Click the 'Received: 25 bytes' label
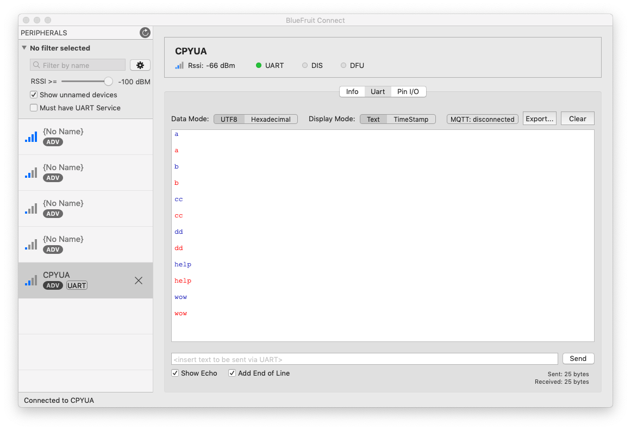This screenshot has height=430, width=631. tap(561, 382)
